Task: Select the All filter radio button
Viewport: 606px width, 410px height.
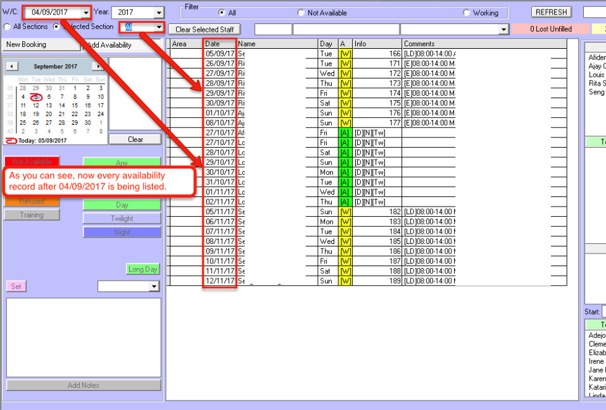Action: click(222, 13)
